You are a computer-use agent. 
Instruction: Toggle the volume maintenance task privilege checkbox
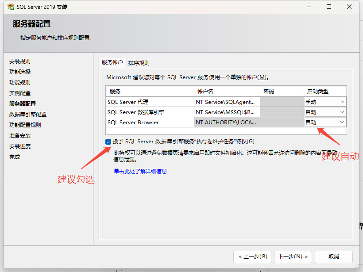108,142
